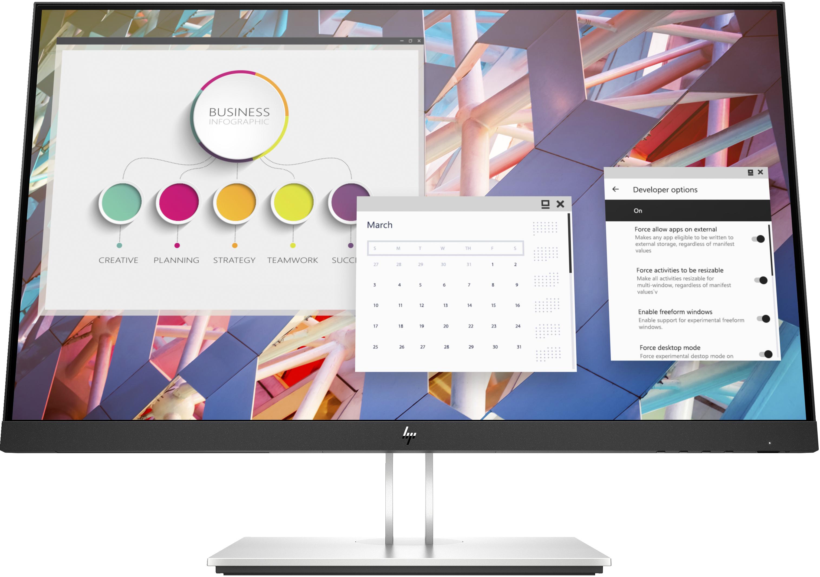820x577 pixels.
Task: Navigate to March 15 on calendar
Action: tap(493, 305)
